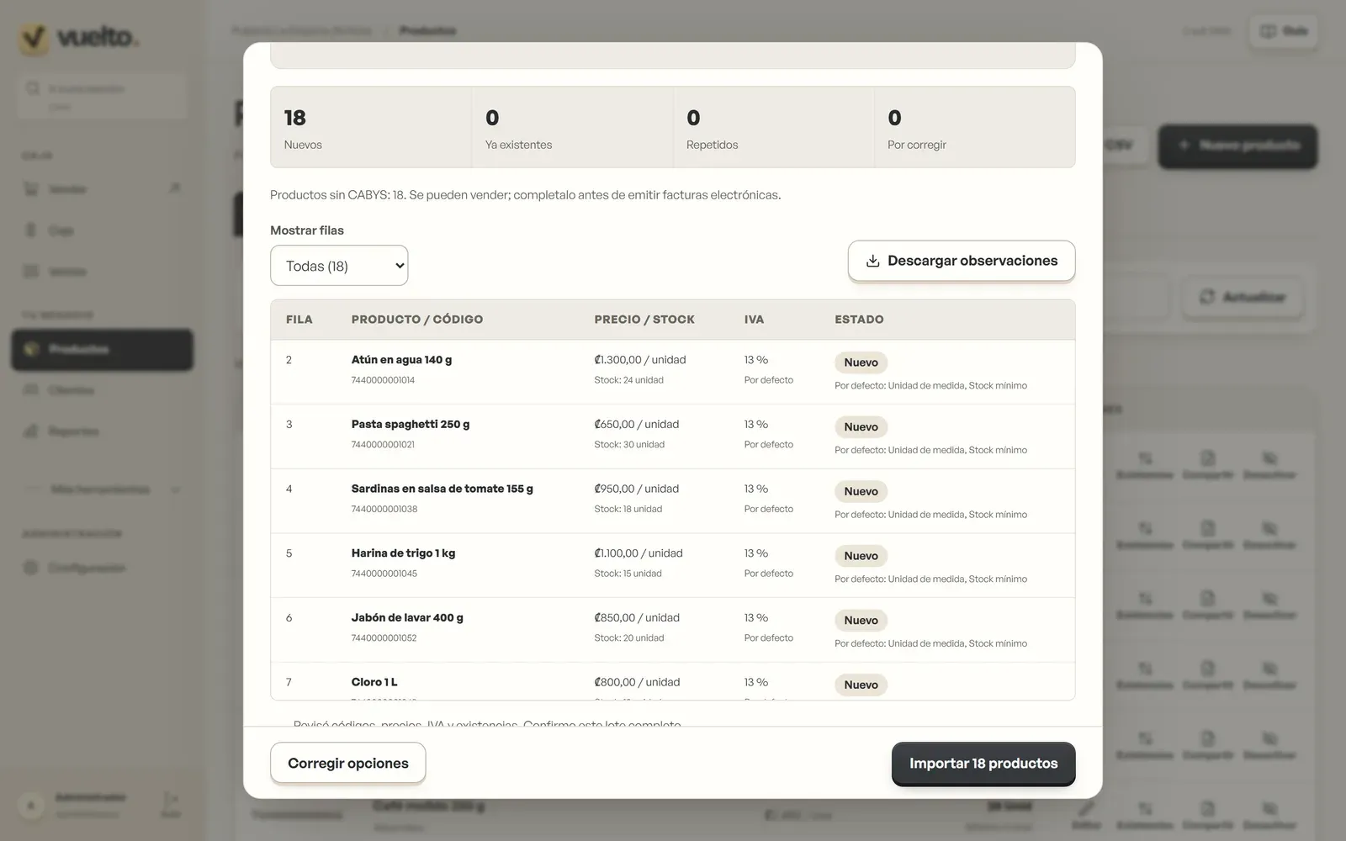Click the FILA column header
This screenshot has height=841, width=1346.
tap(299, 320)
